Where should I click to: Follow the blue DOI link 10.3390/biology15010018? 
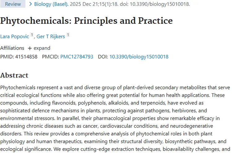139,57
